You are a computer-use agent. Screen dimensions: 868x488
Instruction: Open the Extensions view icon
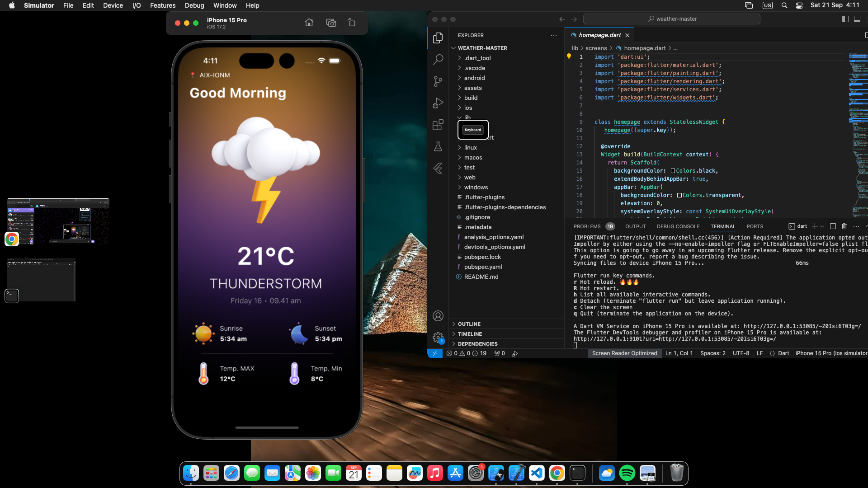[438, 125]
